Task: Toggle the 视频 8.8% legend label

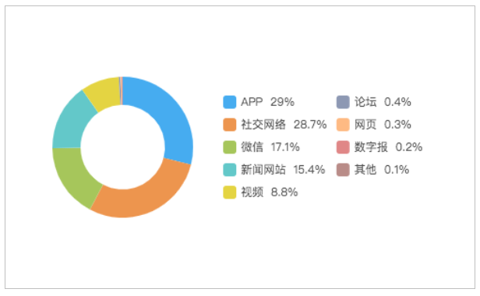Action: click(x=270, y=192)
